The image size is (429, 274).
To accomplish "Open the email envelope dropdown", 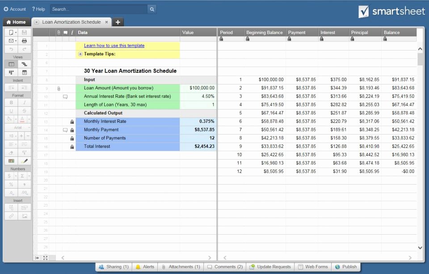I will pyautogui.click(x=12, y=41).
